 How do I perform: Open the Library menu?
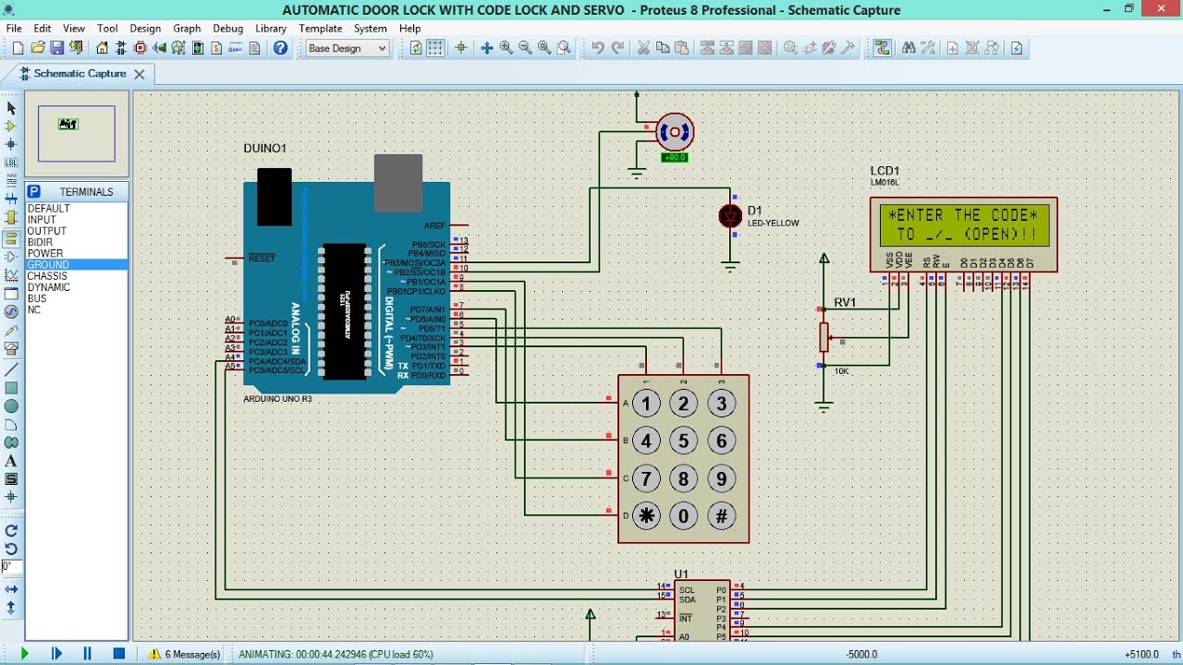tap(271, 29)
